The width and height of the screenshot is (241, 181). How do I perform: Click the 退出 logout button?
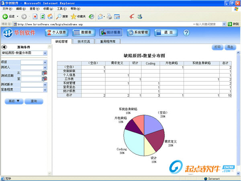166,33
